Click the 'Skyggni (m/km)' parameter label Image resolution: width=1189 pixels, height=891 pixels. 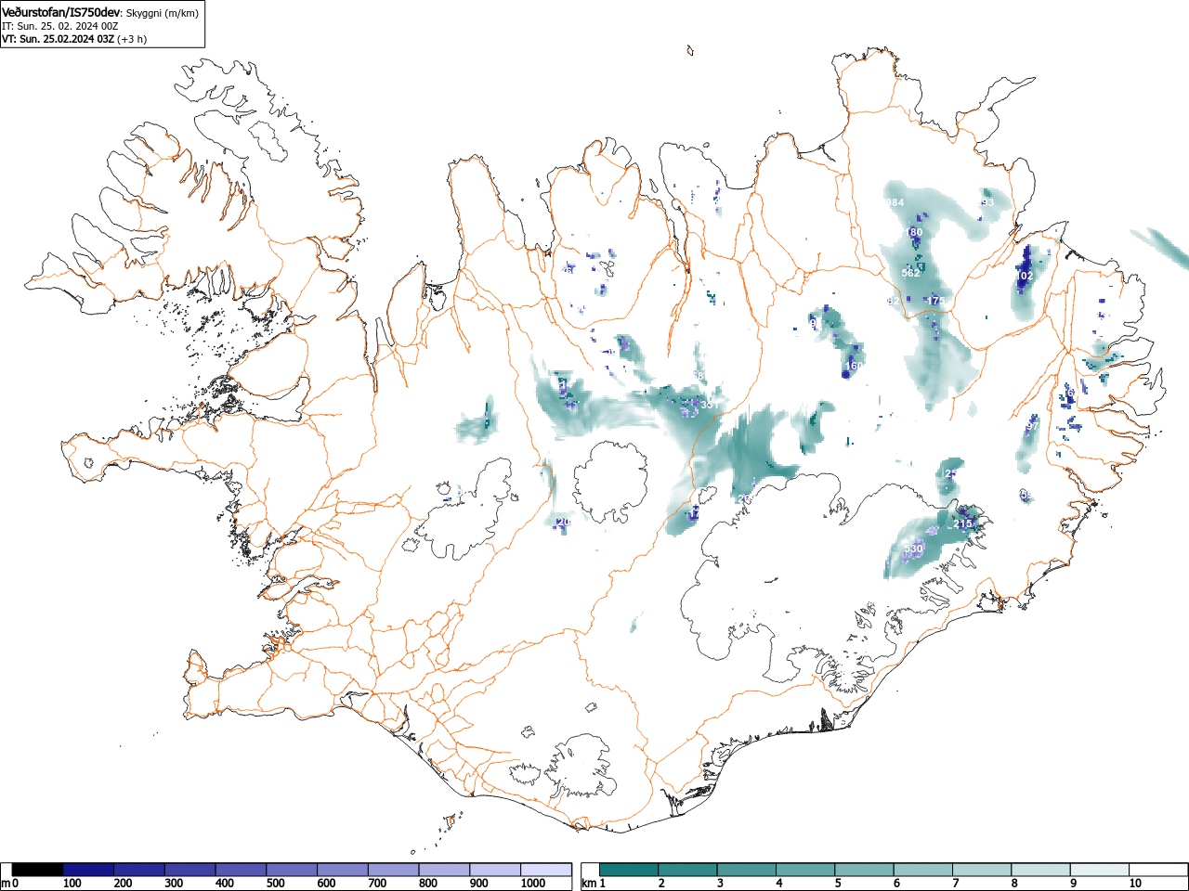click(162, 13)
